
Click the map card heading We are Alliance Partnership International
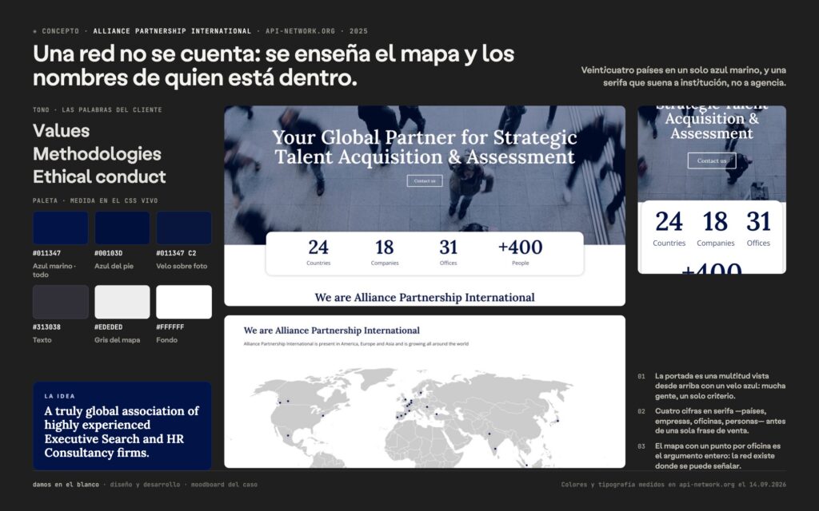[x=332, y=331]
